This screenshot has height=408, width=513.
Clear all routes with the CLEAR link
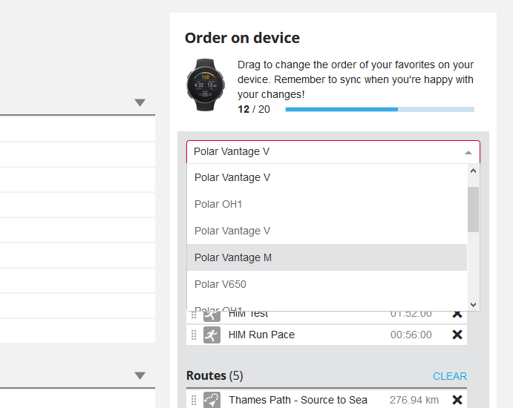(x=449, y=376)
